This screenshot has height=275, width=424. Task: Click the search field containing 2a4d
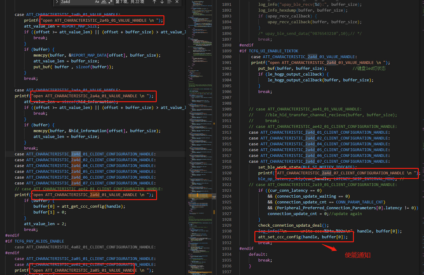coord(77,2)
